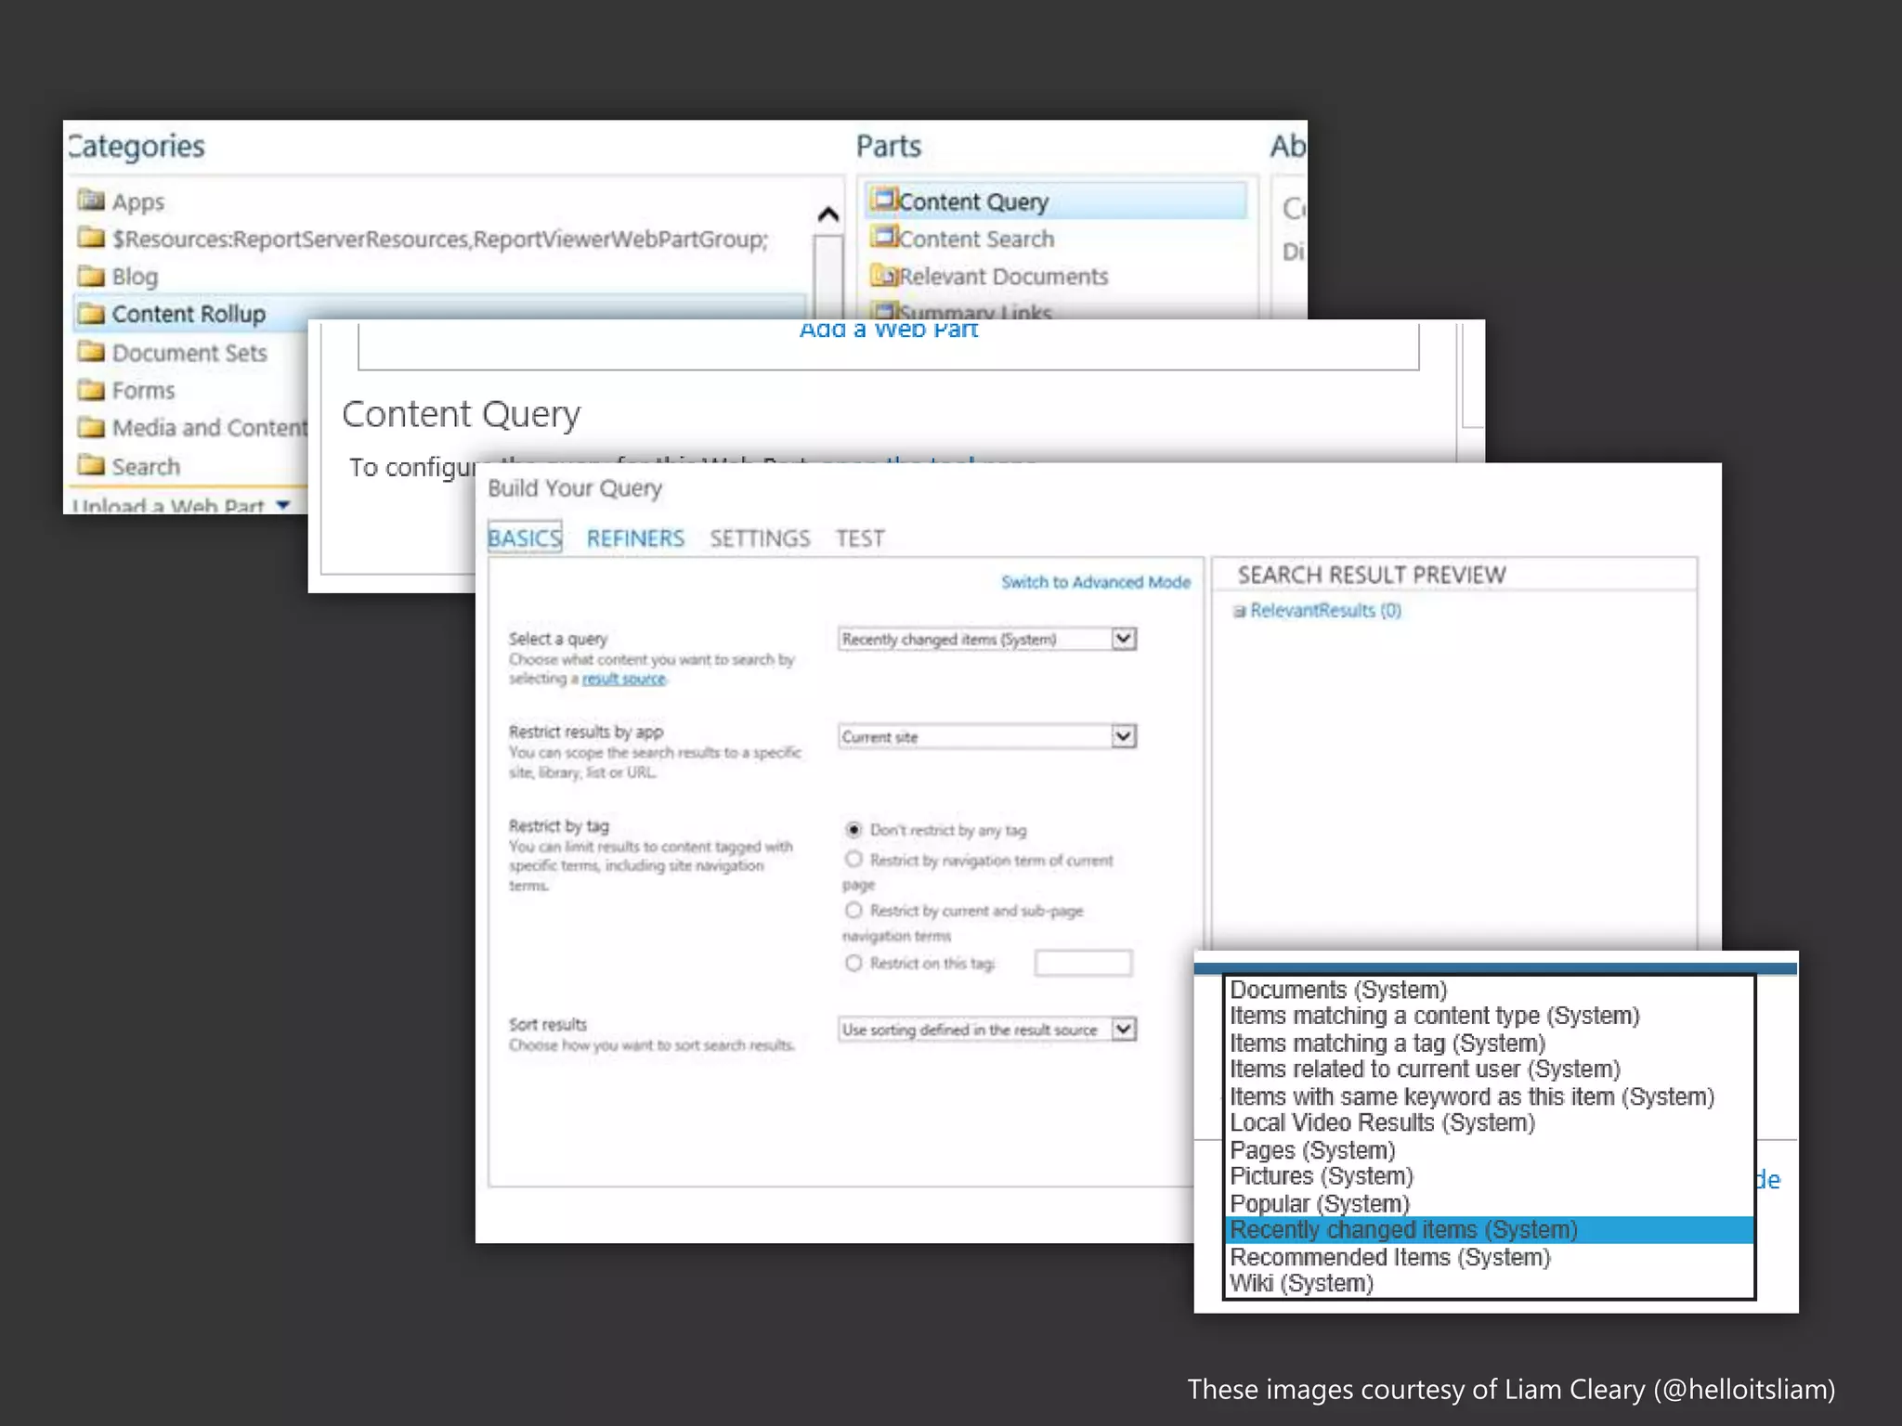Select the Don't restrict by any tag radio button
The image size is (1902, 1426).
pyautogui.click(x=853, y=829)
